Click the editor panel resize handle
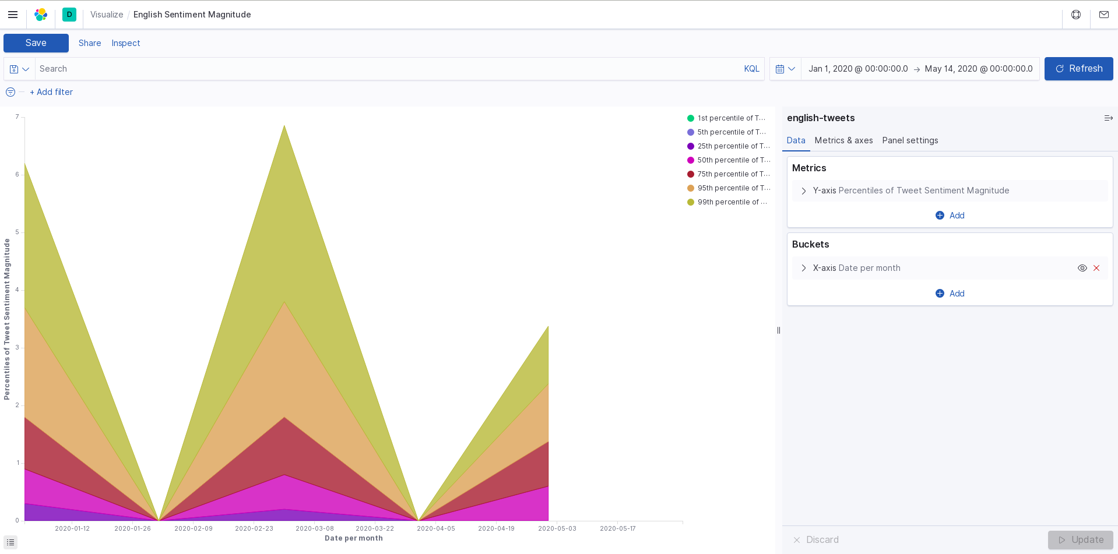1118x554 pixels. [778, 330]
